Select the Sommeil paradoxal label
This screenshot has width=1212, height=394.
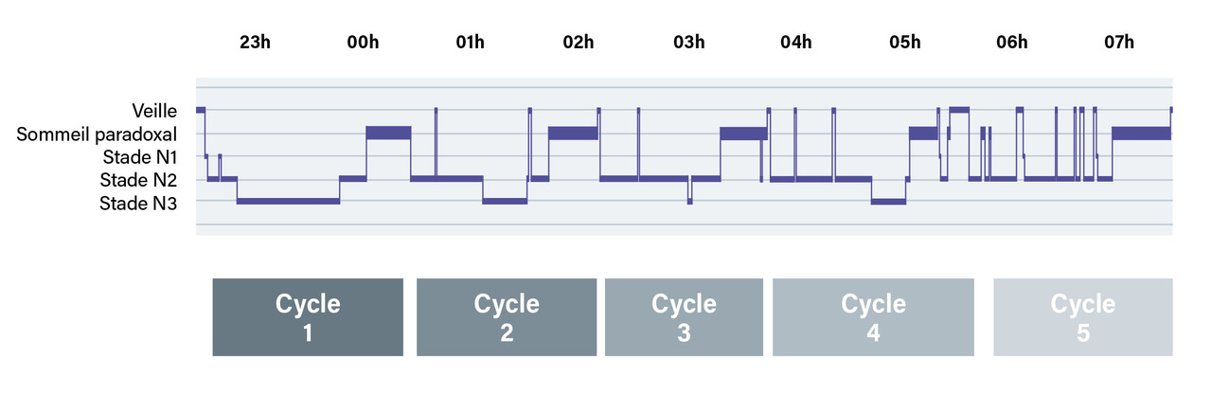tap(98, 134)
